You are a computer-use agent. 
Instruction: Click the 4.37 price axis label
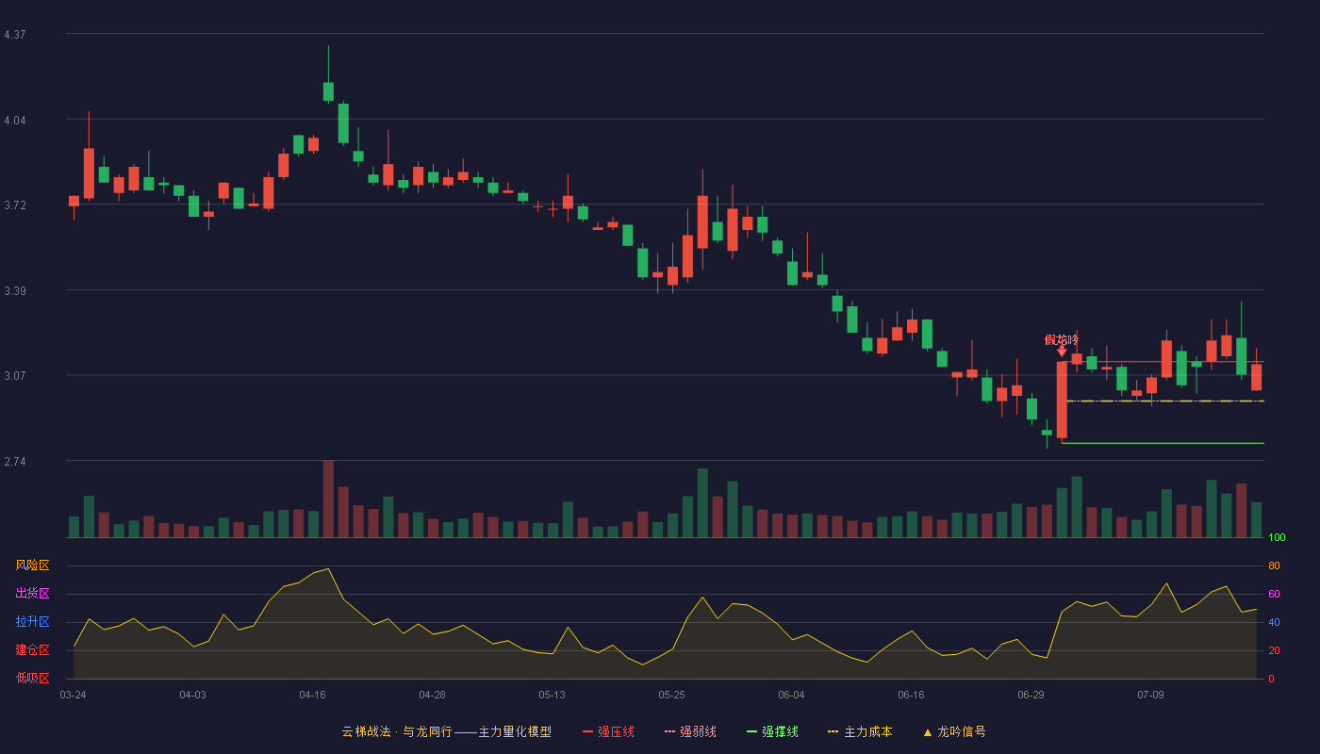[15, 35]
